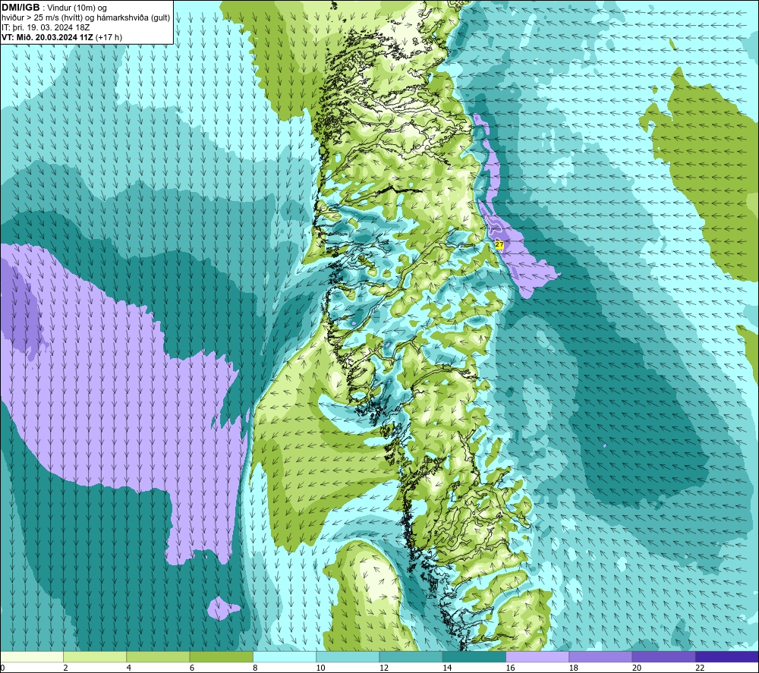Click legend scale number 16

pyautogui.click(x=510, y=668)
